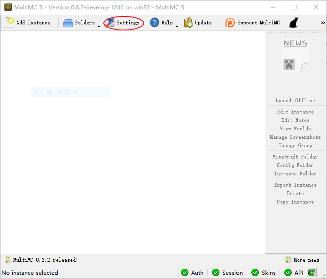Click the Session status green checkmark
The height and width of the screenshot is (279, 327).
[x=216, y=272]
